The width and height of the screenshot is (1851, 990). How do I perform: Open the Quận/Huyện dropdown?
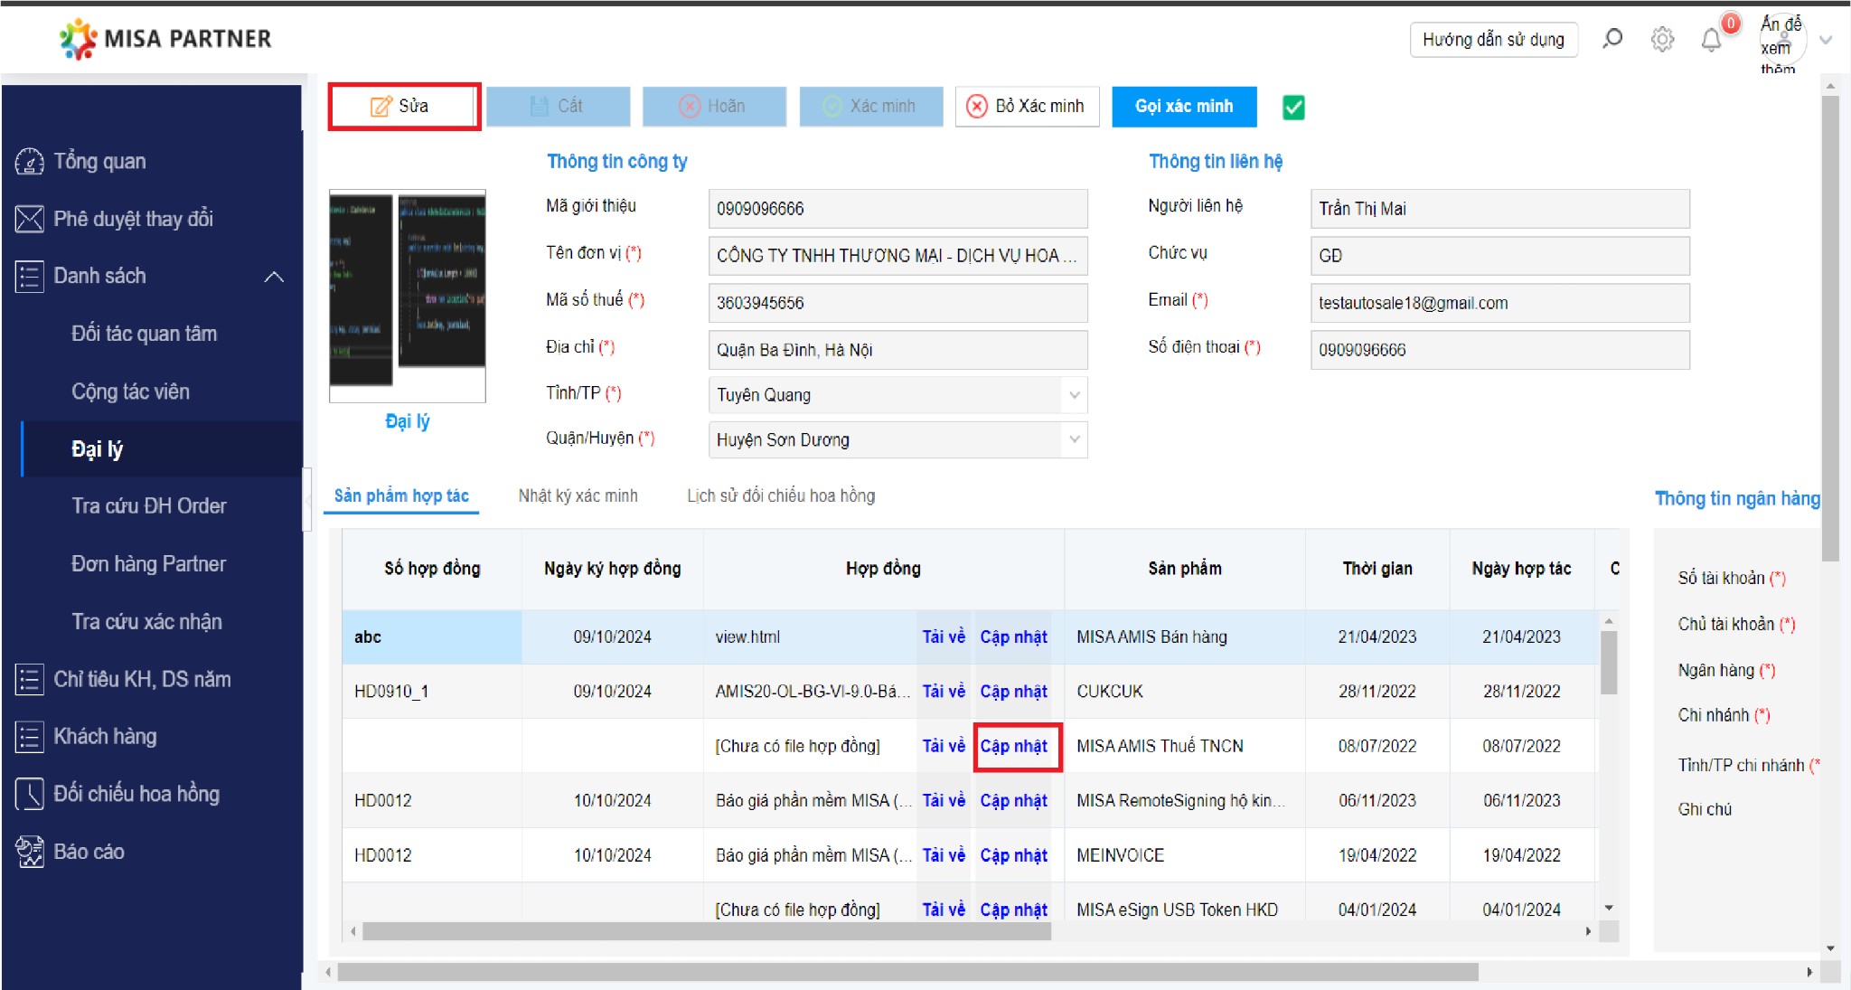pyautogui.click(x=1074, y=440)
